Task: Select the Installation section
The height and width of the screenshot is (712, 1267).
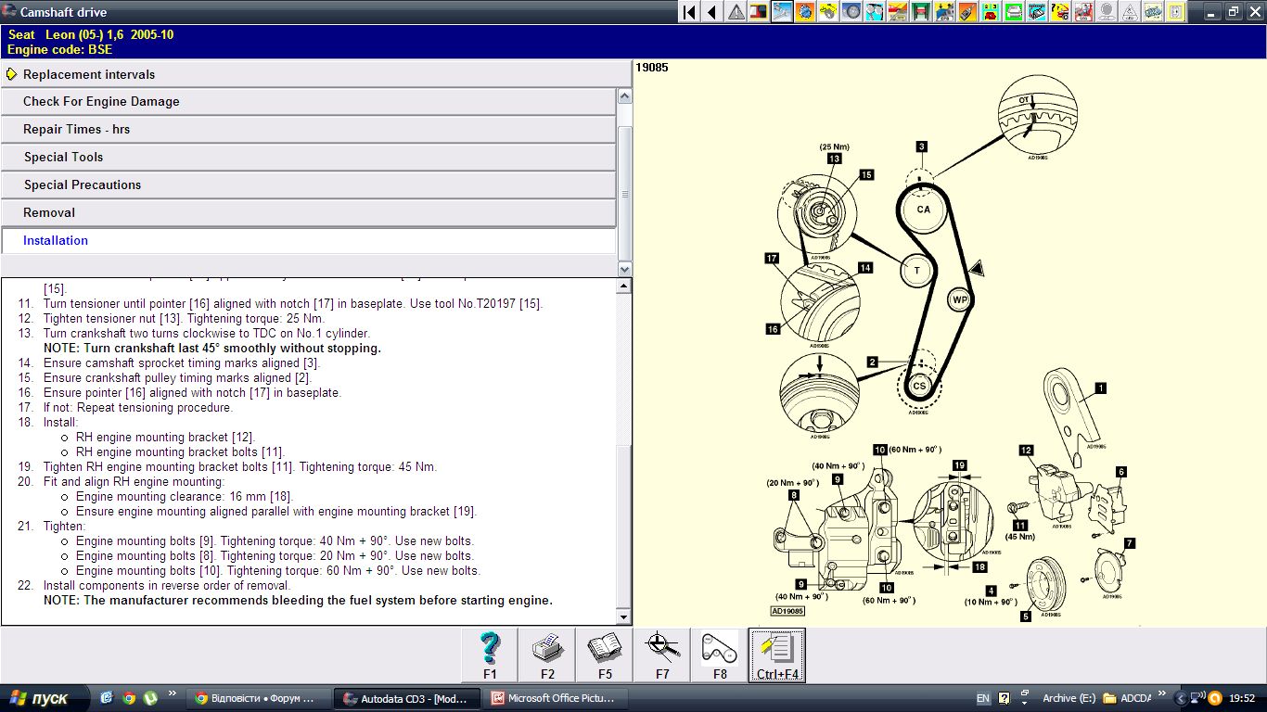Action: pyautogui.click(x=308, y=241)
